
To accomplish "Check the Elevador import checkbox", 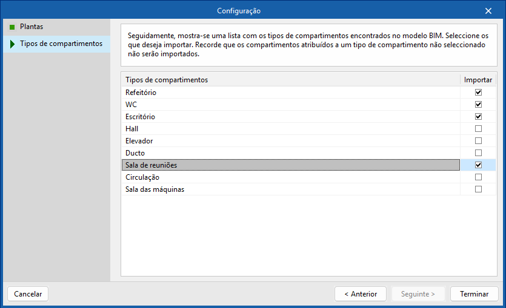I will pos(478,141).
